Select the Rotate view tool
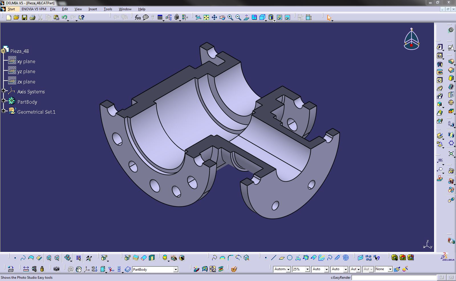Image resolution: width=456 pixels, height=281 pixels. [x=222, y=17]
